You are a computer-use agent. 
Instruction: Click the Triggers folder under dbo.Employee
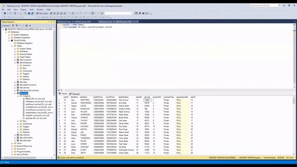(26, 74)
